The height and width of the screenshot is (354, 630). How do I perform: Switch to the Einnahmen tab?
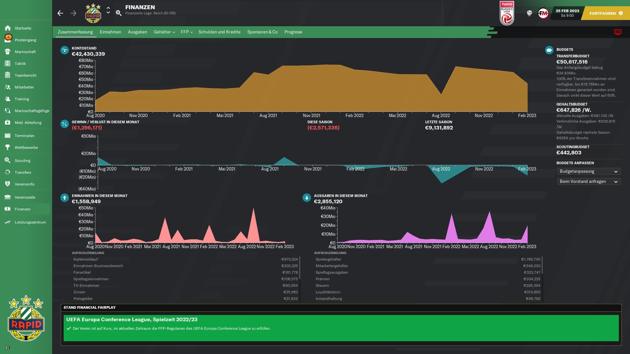coord(110,32)
